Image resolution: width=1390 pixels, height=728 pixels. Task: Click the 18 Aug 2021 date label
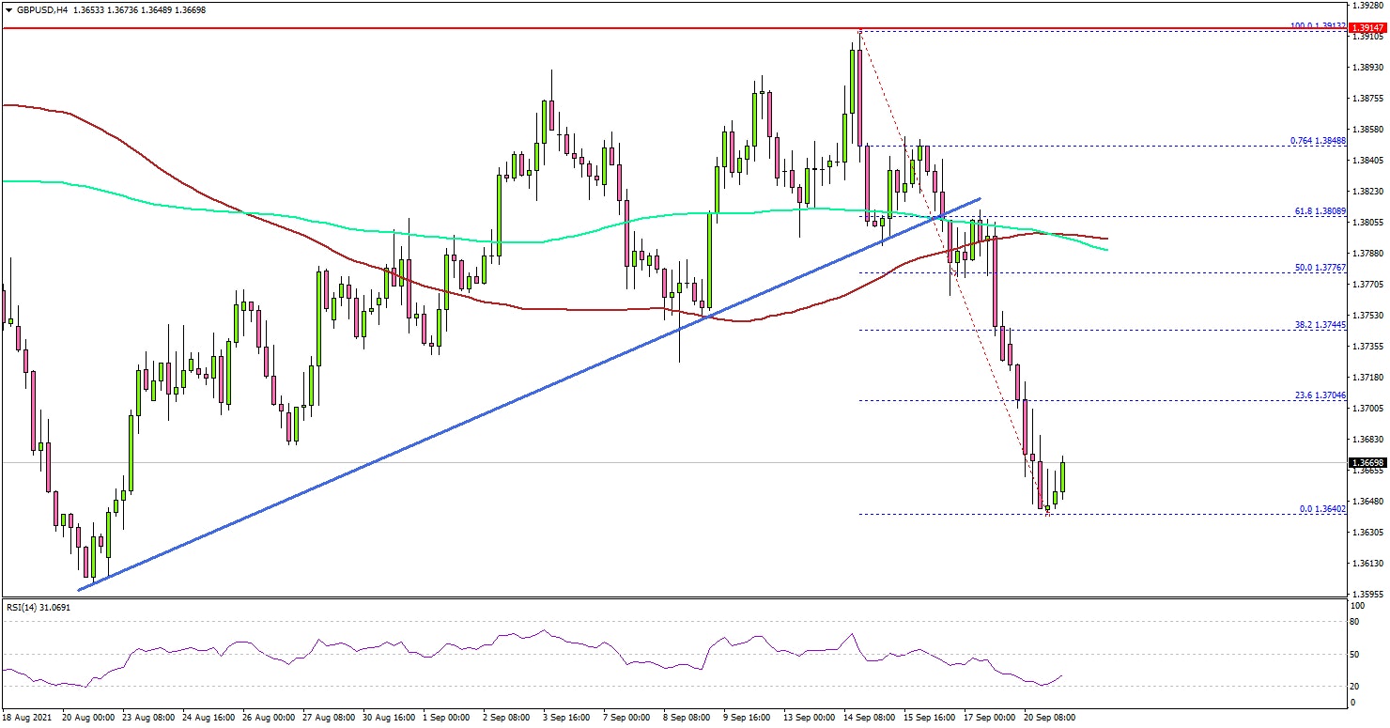pos(28,717)
